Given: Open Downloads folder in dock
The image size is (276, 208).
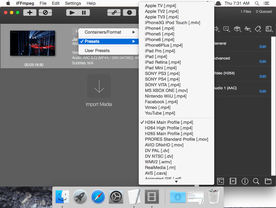Looking at the screenshot, I should (x=178, y=197).
